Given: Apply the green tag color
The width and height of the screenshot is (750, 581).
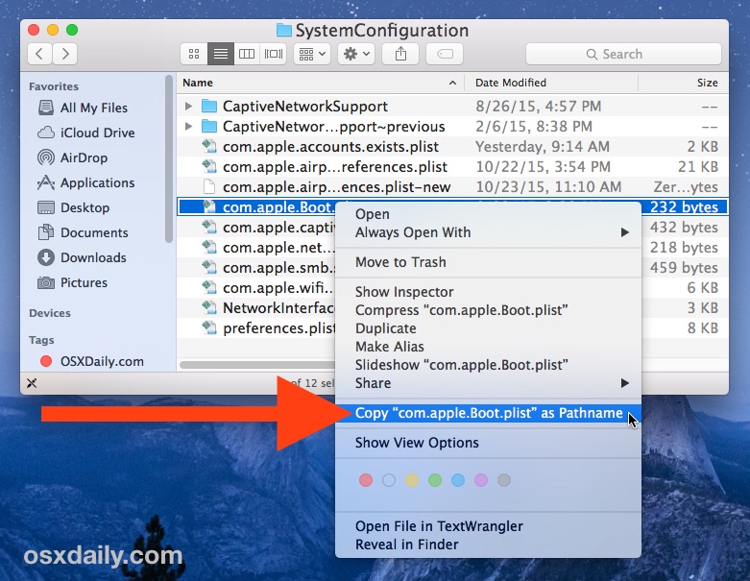Looking at the screenshot, I should tap(435, 480).
